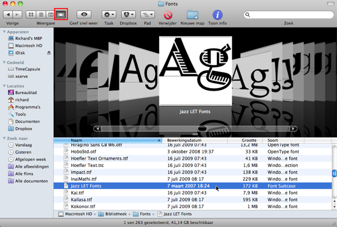Image resolution: width=337 pixels, height=227 pixels.
Task: Open the xserve shared server
Action: [18, 76]
